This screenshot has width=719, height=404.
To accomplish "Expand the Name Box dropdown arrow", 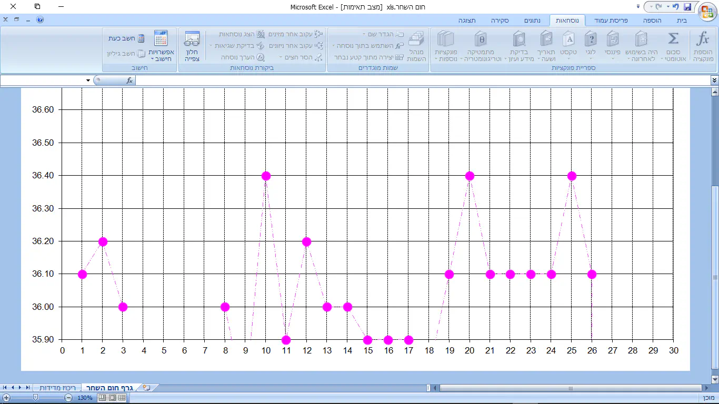I will 88,80.
